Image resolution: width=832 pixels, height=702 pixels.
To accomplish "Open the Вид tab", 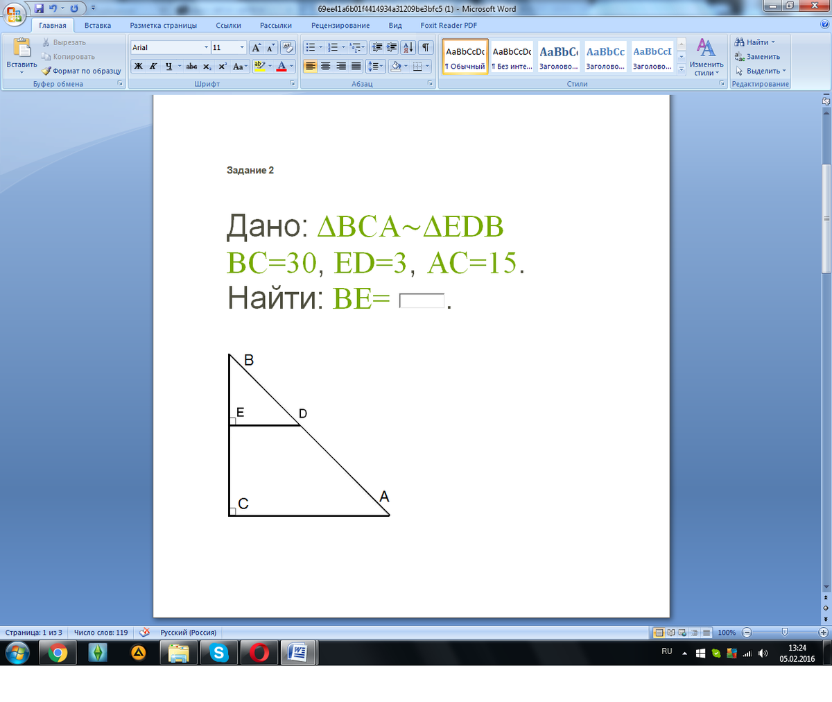I will coord(395,25).
